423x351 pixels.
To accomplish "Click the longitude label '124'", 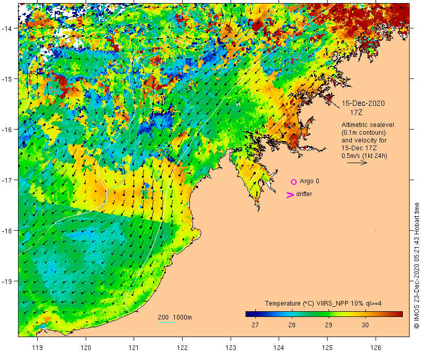I will pos(279,347).
